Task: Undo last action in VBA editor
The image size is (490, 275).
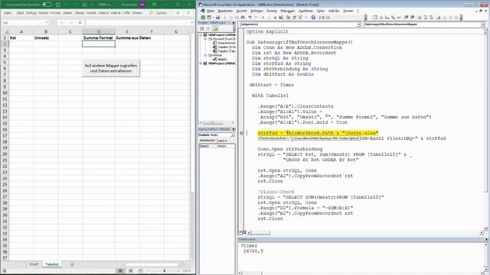Action: [x=250, y=18]
